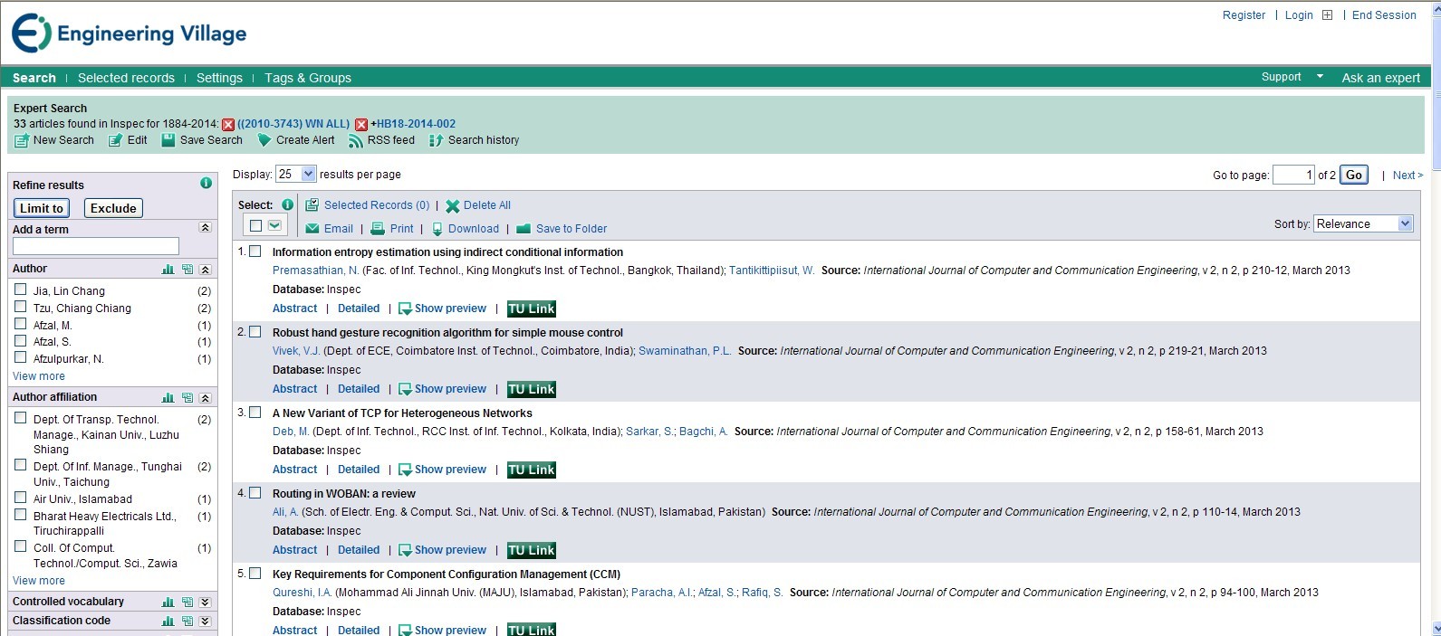The image size is (1441, 636).
Task: Open the Tags & Groups tab
Action: (308, 78)
